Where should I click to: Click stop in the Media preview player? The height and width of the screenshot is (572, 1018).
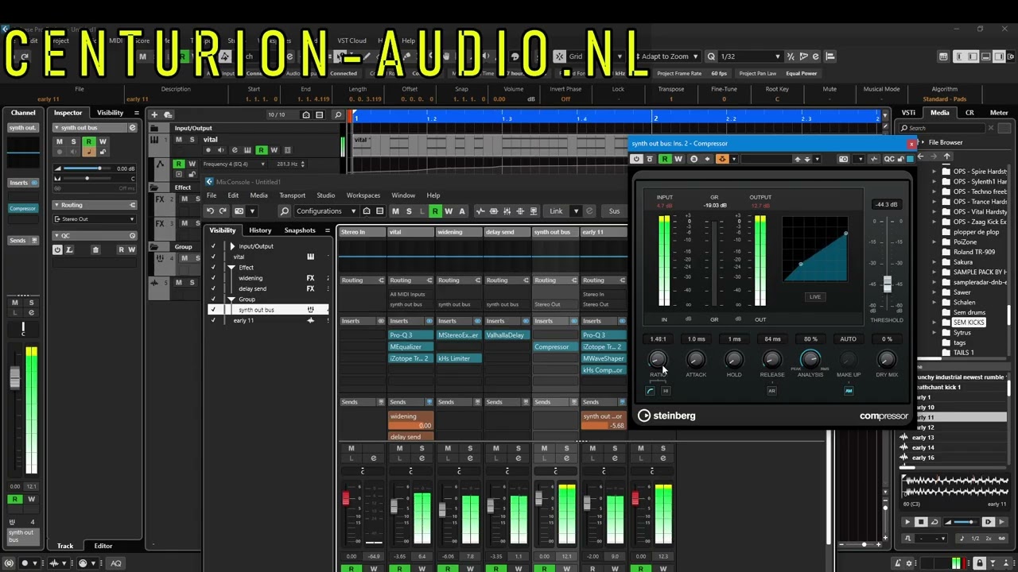pyautogui.click(x=921, y=522)
